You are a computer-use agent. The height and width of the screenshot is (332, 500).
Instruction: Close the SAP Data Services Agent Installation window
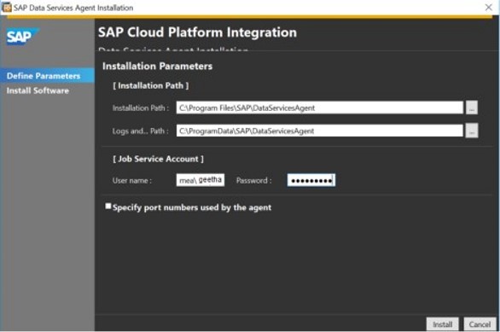(488, 8)
